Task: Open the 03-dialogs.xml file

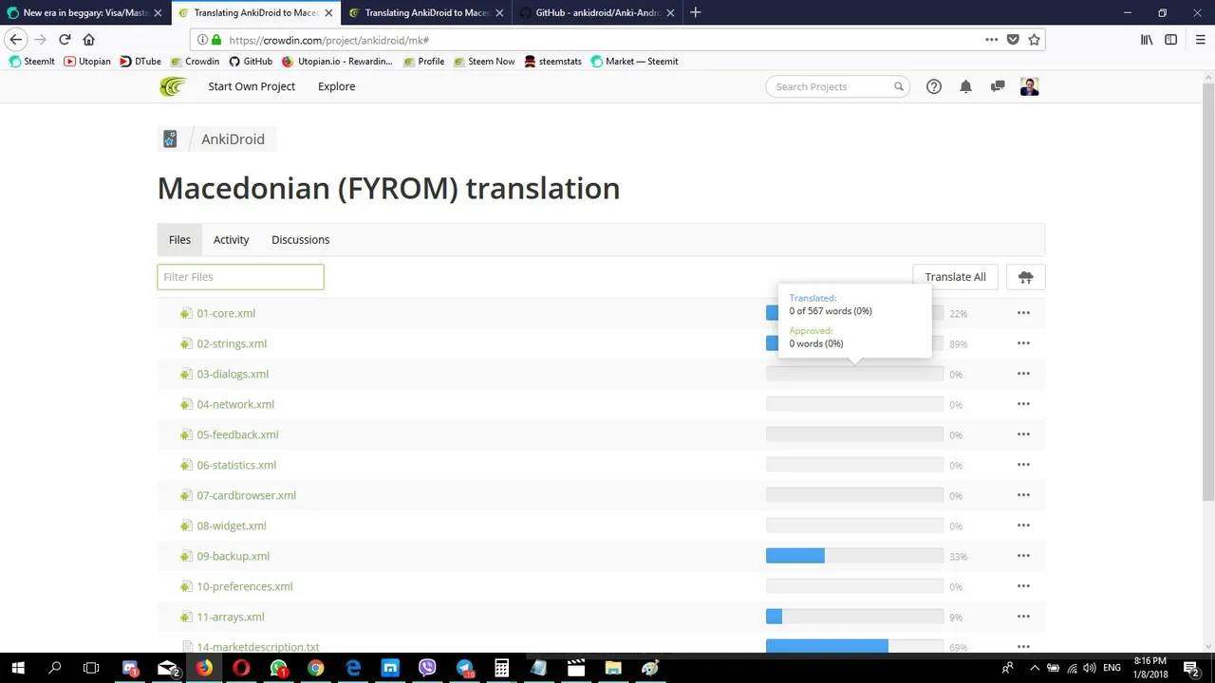Action: pos(233,374)
